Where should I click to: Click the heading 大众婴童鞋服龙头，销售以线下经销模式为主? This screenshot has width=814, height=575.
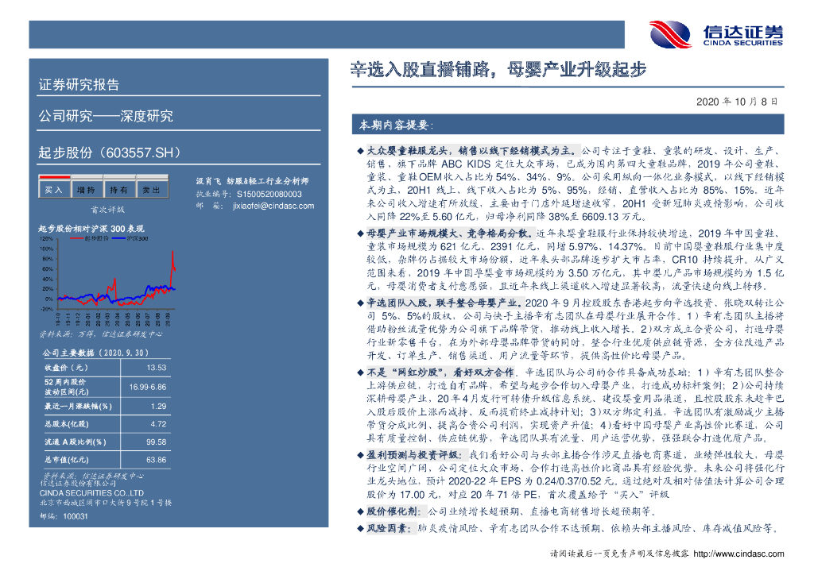472,151
